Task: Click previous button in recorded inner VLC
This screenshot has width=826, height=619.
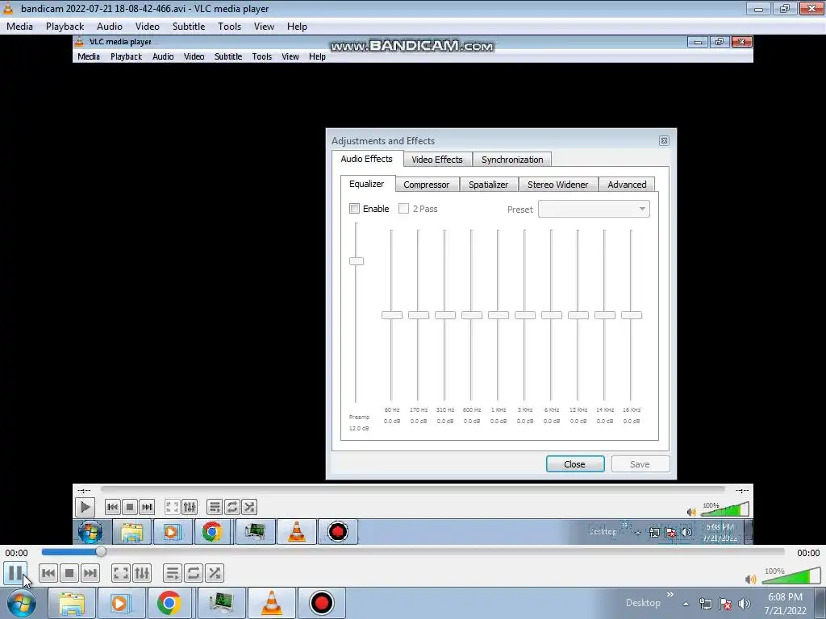Action: pyautogui.click(x=112, y=507)
